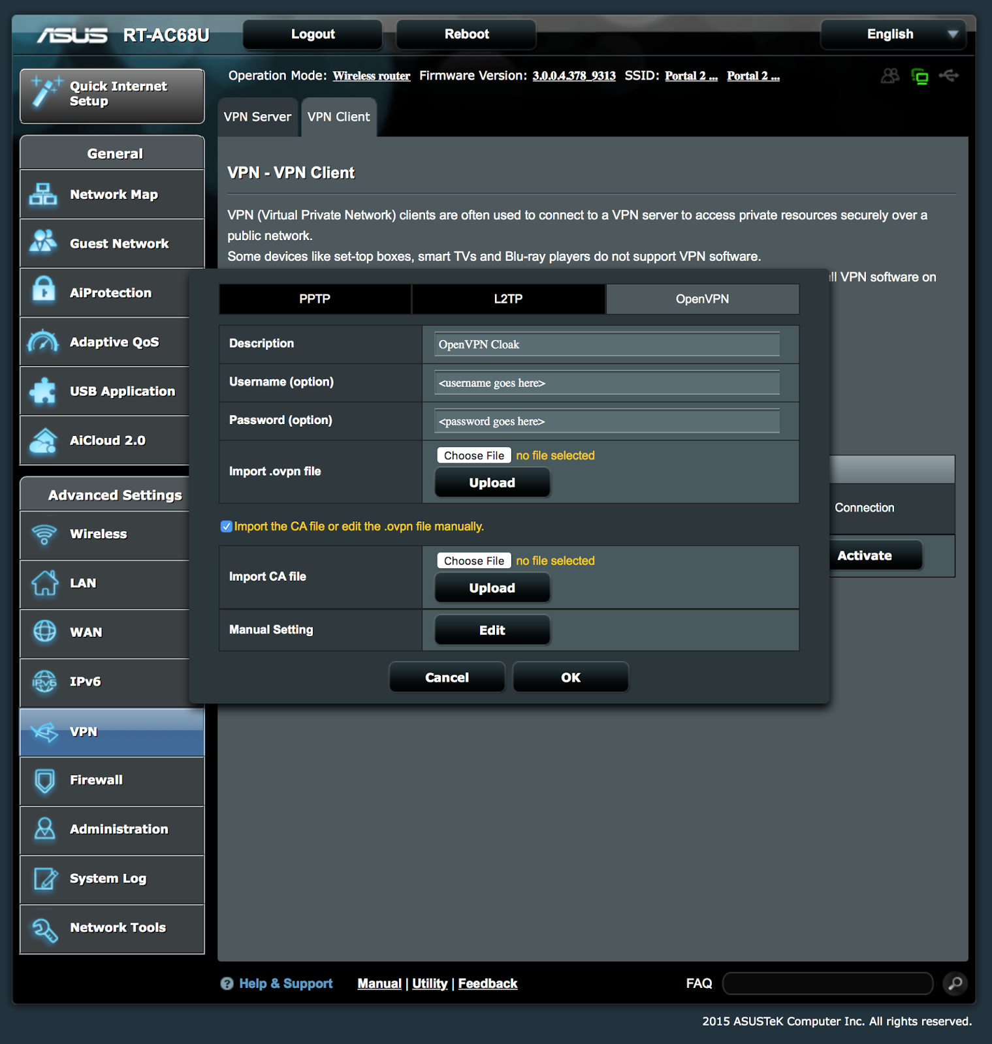992x1044 pixels.
Task: Open the Network Tools menu item
Action: tap(112, 928)
